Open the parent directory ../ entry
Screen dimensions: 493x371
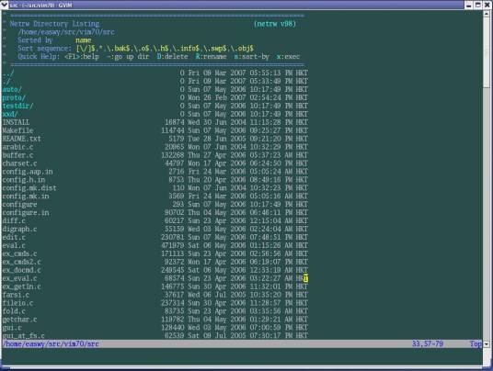[8, 73]
